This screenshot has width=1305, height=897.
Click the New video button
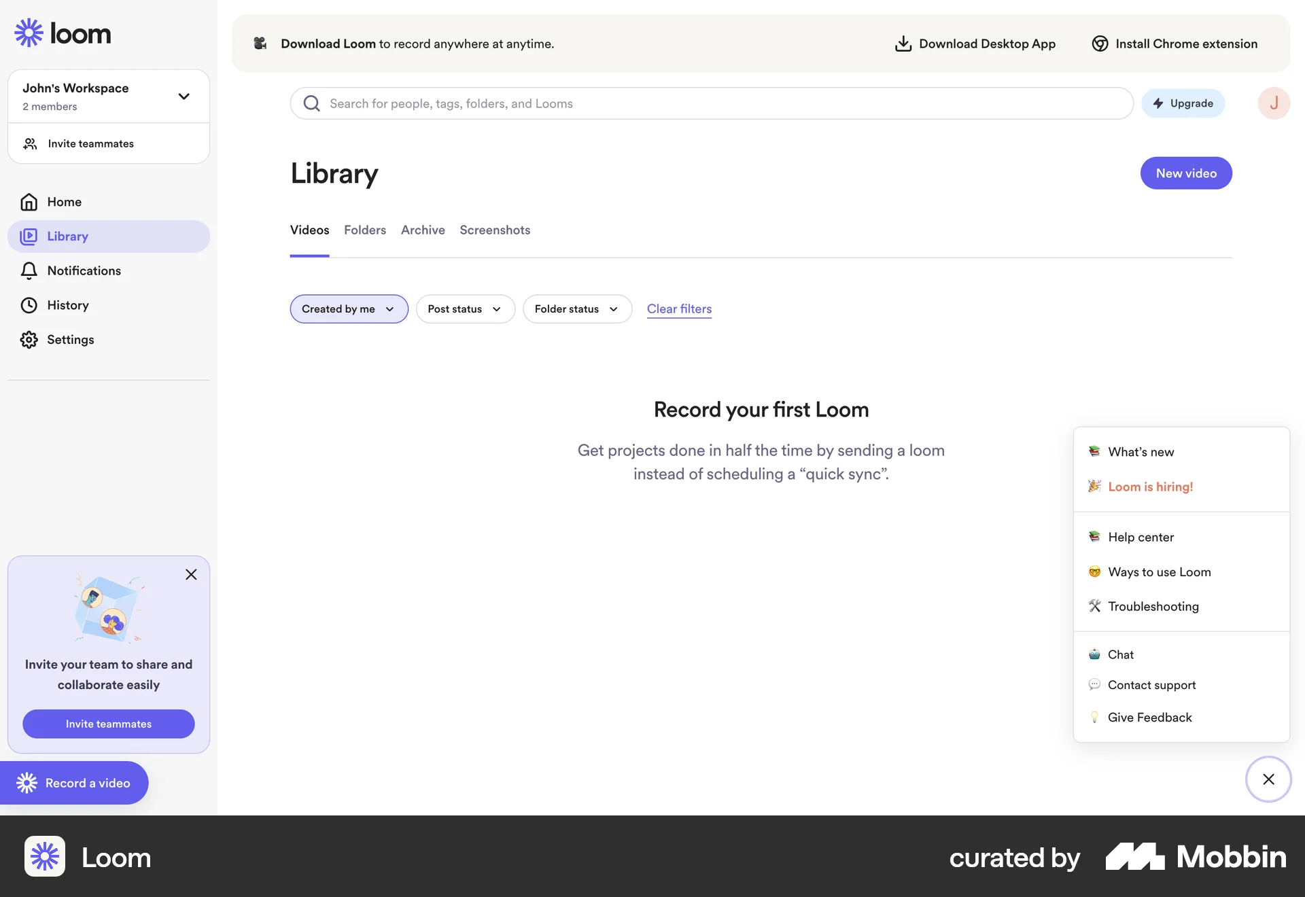click(1185, 173)
